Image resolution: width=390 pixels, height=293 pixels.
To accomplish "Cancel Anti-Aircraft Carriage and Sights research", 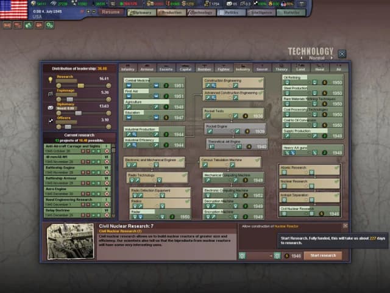I will coord(107,151).
